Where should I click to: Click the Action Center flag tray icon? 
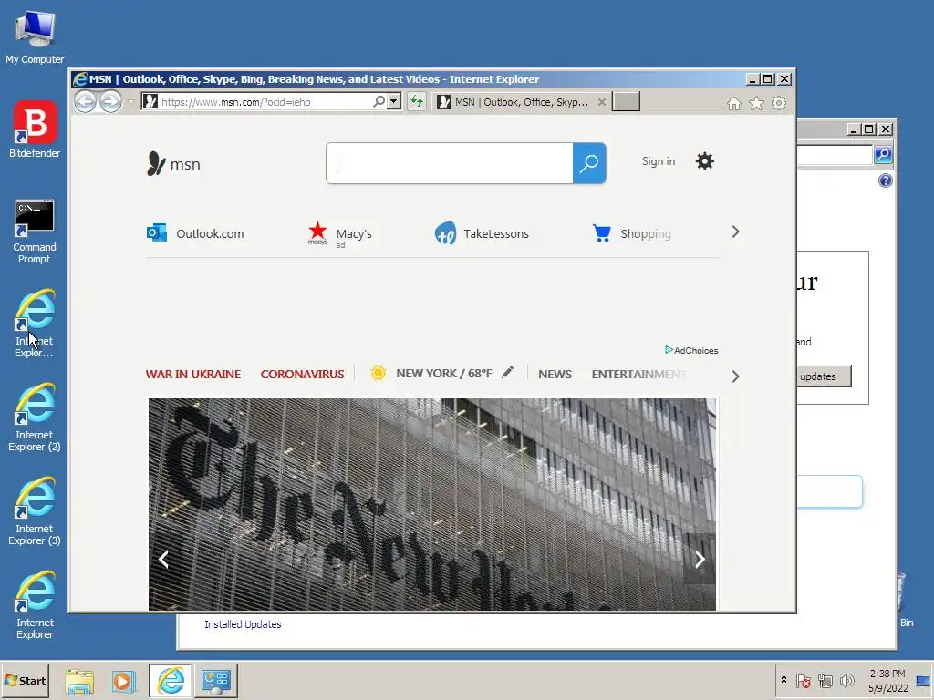coord(803,680)
